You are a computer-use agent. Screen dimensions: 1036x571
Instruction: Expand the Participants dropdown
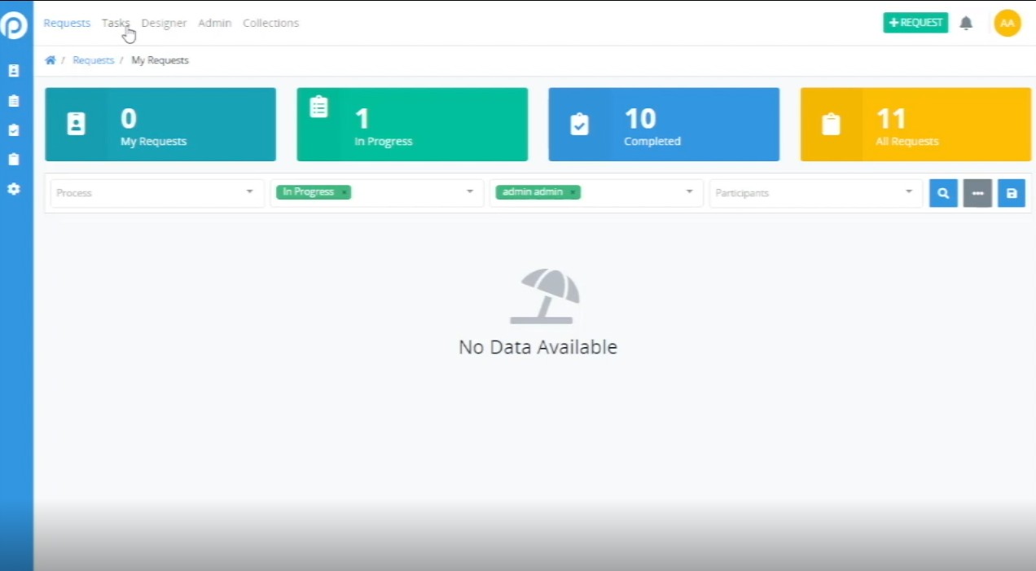pos(908,192)
